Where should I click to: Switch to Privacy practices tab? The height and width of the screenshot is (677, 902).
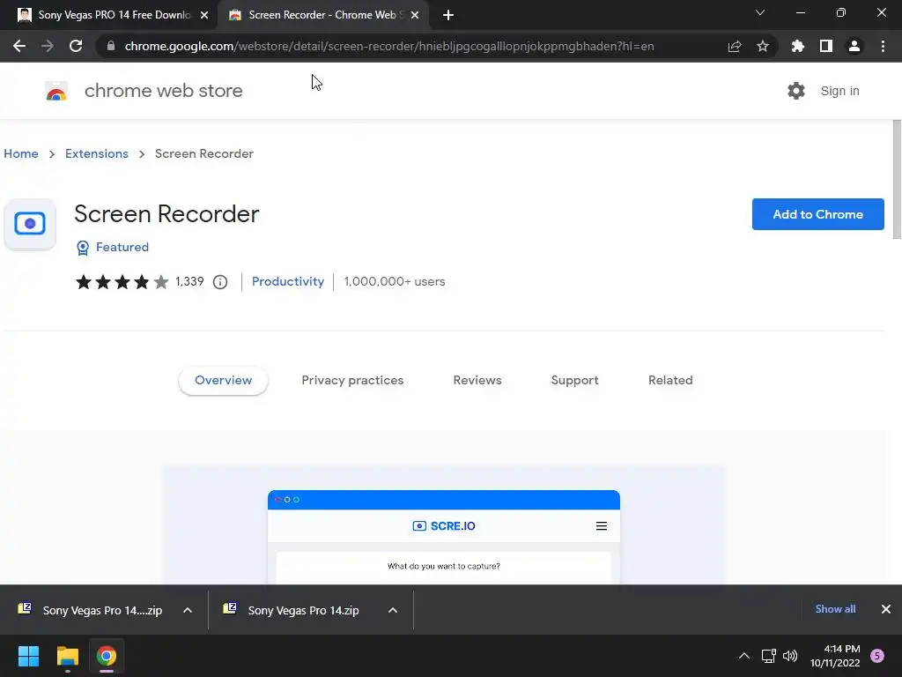tap(352, 381)
